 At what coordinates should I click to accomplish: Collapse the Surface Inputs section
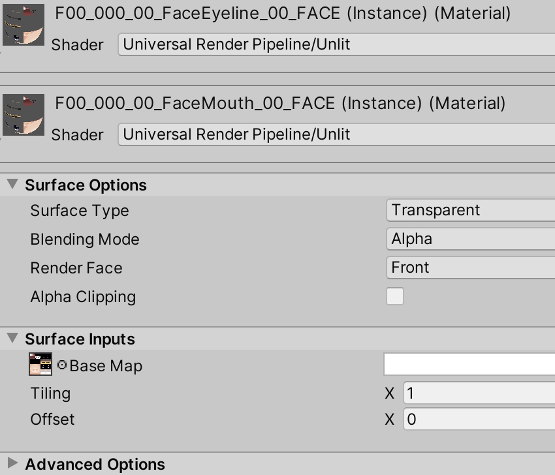(x=12, y=339)
